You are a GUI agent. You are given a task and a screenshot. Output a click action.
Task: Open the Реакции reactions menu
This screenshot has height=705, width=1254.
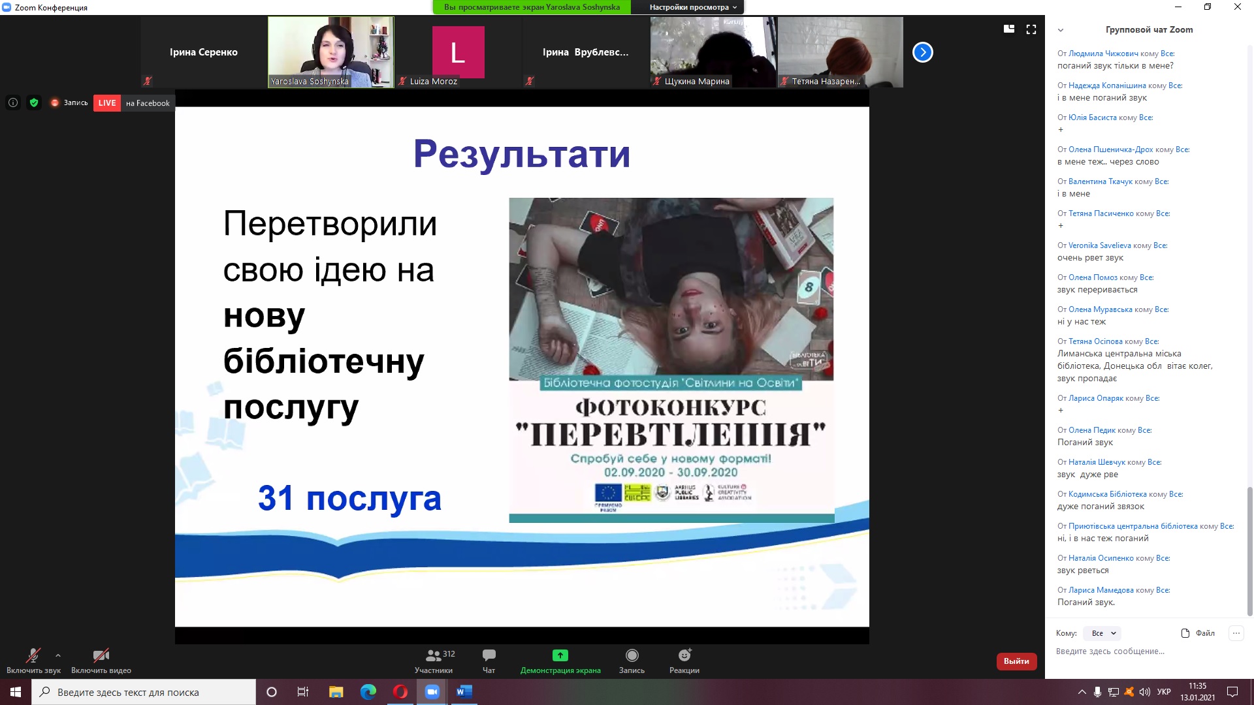click(684, 661)
